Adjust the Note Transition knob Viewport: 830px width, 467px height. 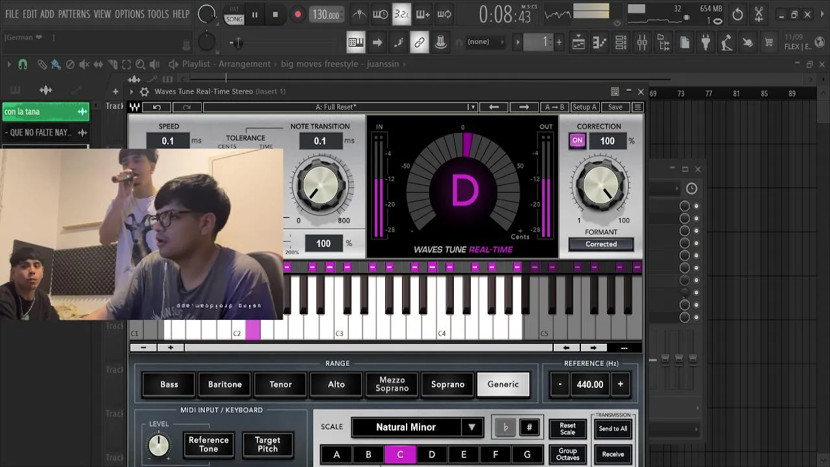pyautogui.click(x=320, y=186)
